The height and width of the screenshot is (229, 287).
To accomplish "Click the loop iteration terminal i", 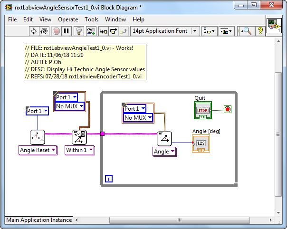I will 109,179.
